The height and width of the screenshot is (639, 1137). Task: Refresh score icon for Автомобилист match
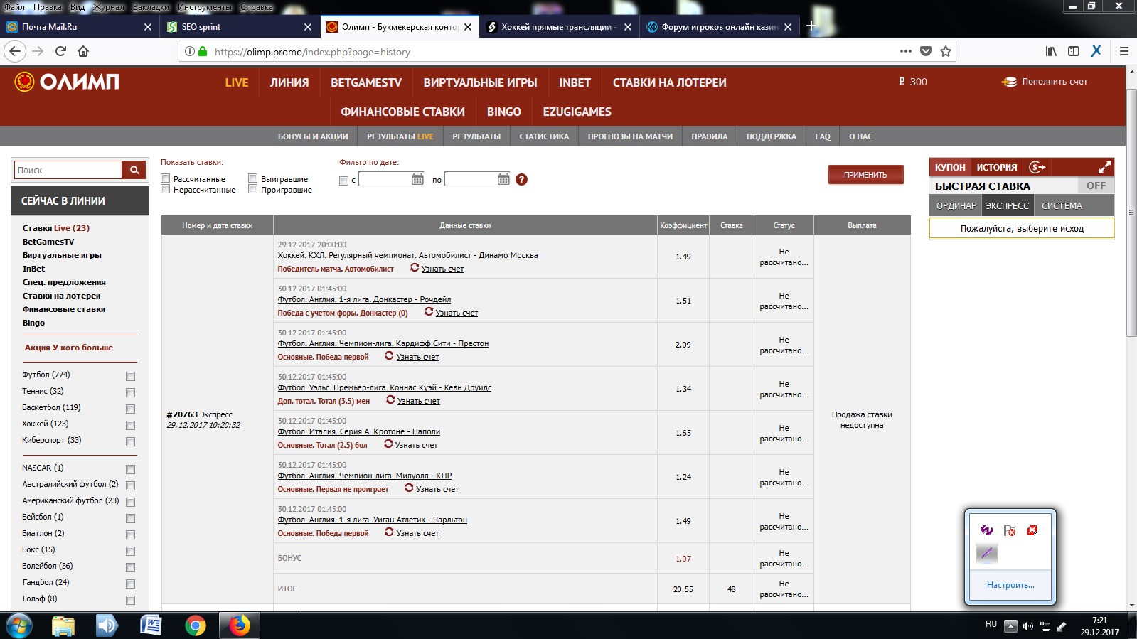coord(415,268)
